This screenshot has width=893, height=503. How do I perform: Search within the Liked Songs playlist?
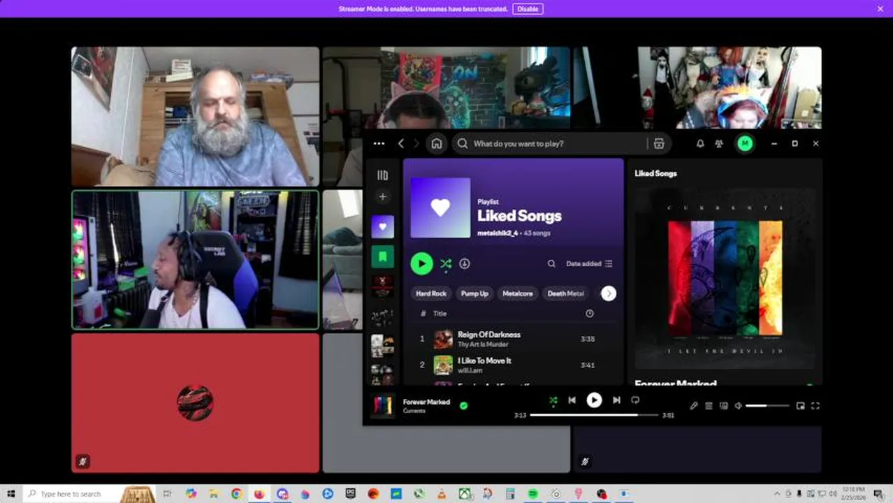551,263
